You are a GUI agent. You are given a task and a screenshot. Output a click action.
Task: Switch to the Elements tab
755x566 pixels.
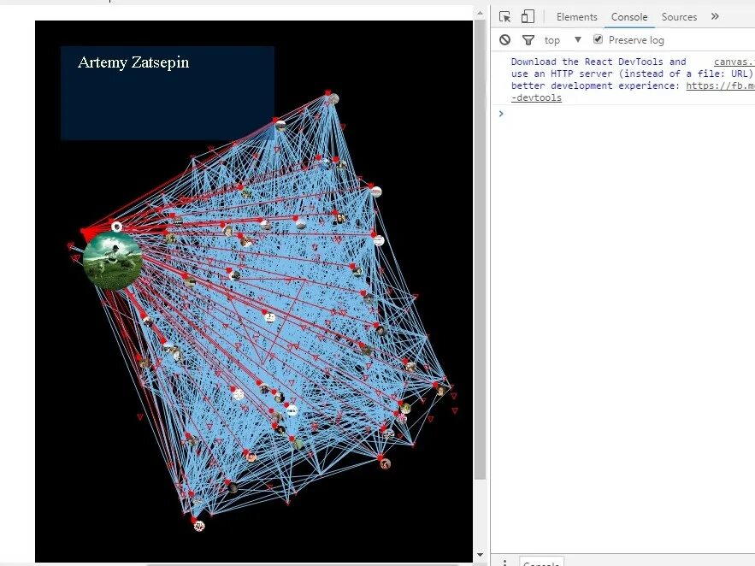pyautogui.click(x=576, y=17)
